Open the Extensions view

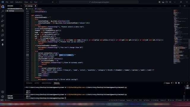(x=3, y=26)
